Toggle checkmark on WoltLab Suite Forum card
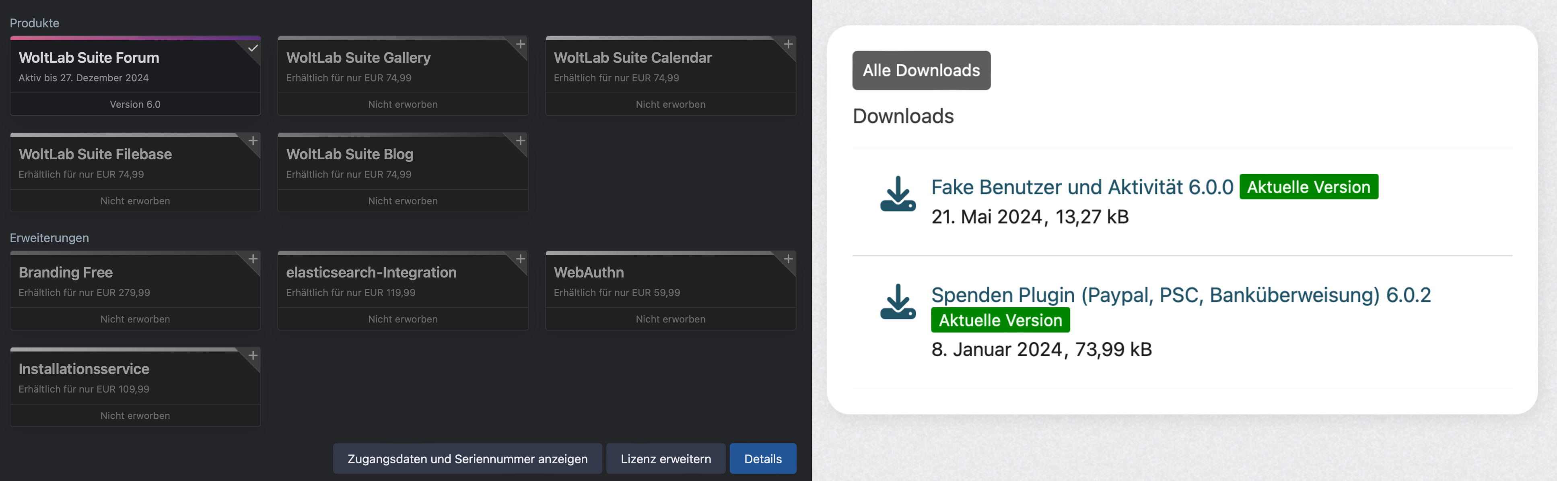Image resolution: width=1557 pixels, height=481 pixels. point(253,48)
